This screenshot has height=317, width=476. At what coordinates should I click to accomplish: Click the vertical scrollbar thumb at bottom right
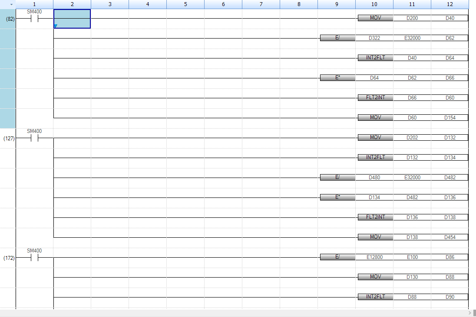(x=474, y=313)
